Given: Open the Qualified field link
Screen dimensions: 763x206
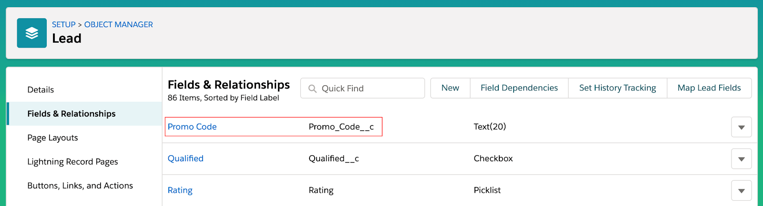Looking at the screenshot, I should [186, 158].
